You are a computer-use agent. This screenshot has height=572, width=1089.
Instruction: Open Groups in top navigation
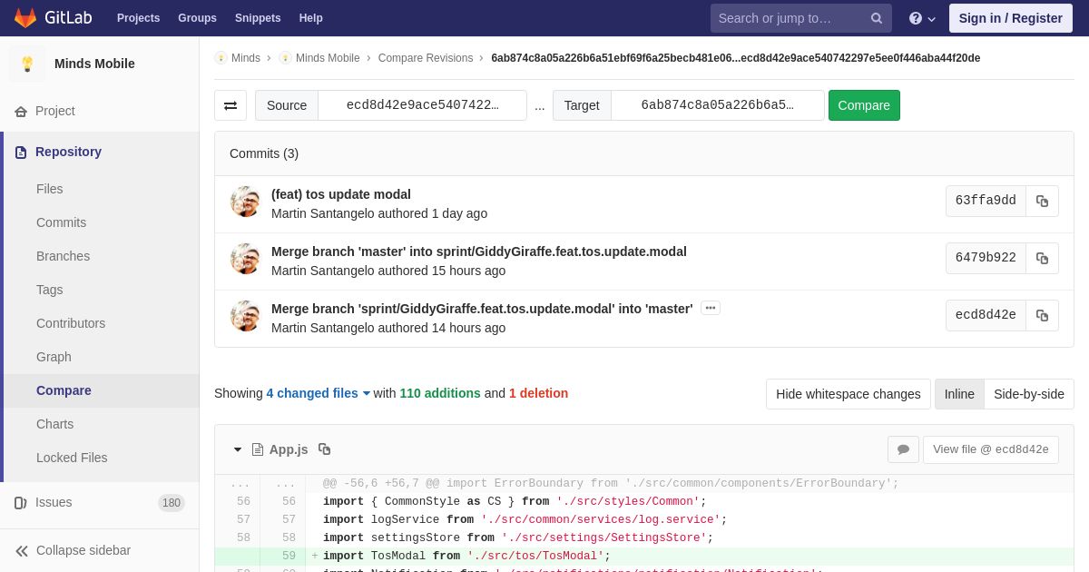pyautogui.click(x=197, y=18)
